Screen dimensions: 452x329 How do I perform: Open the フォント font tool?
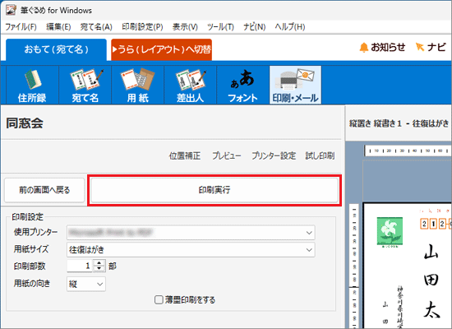pyautogui.click(x=242, y=86)
